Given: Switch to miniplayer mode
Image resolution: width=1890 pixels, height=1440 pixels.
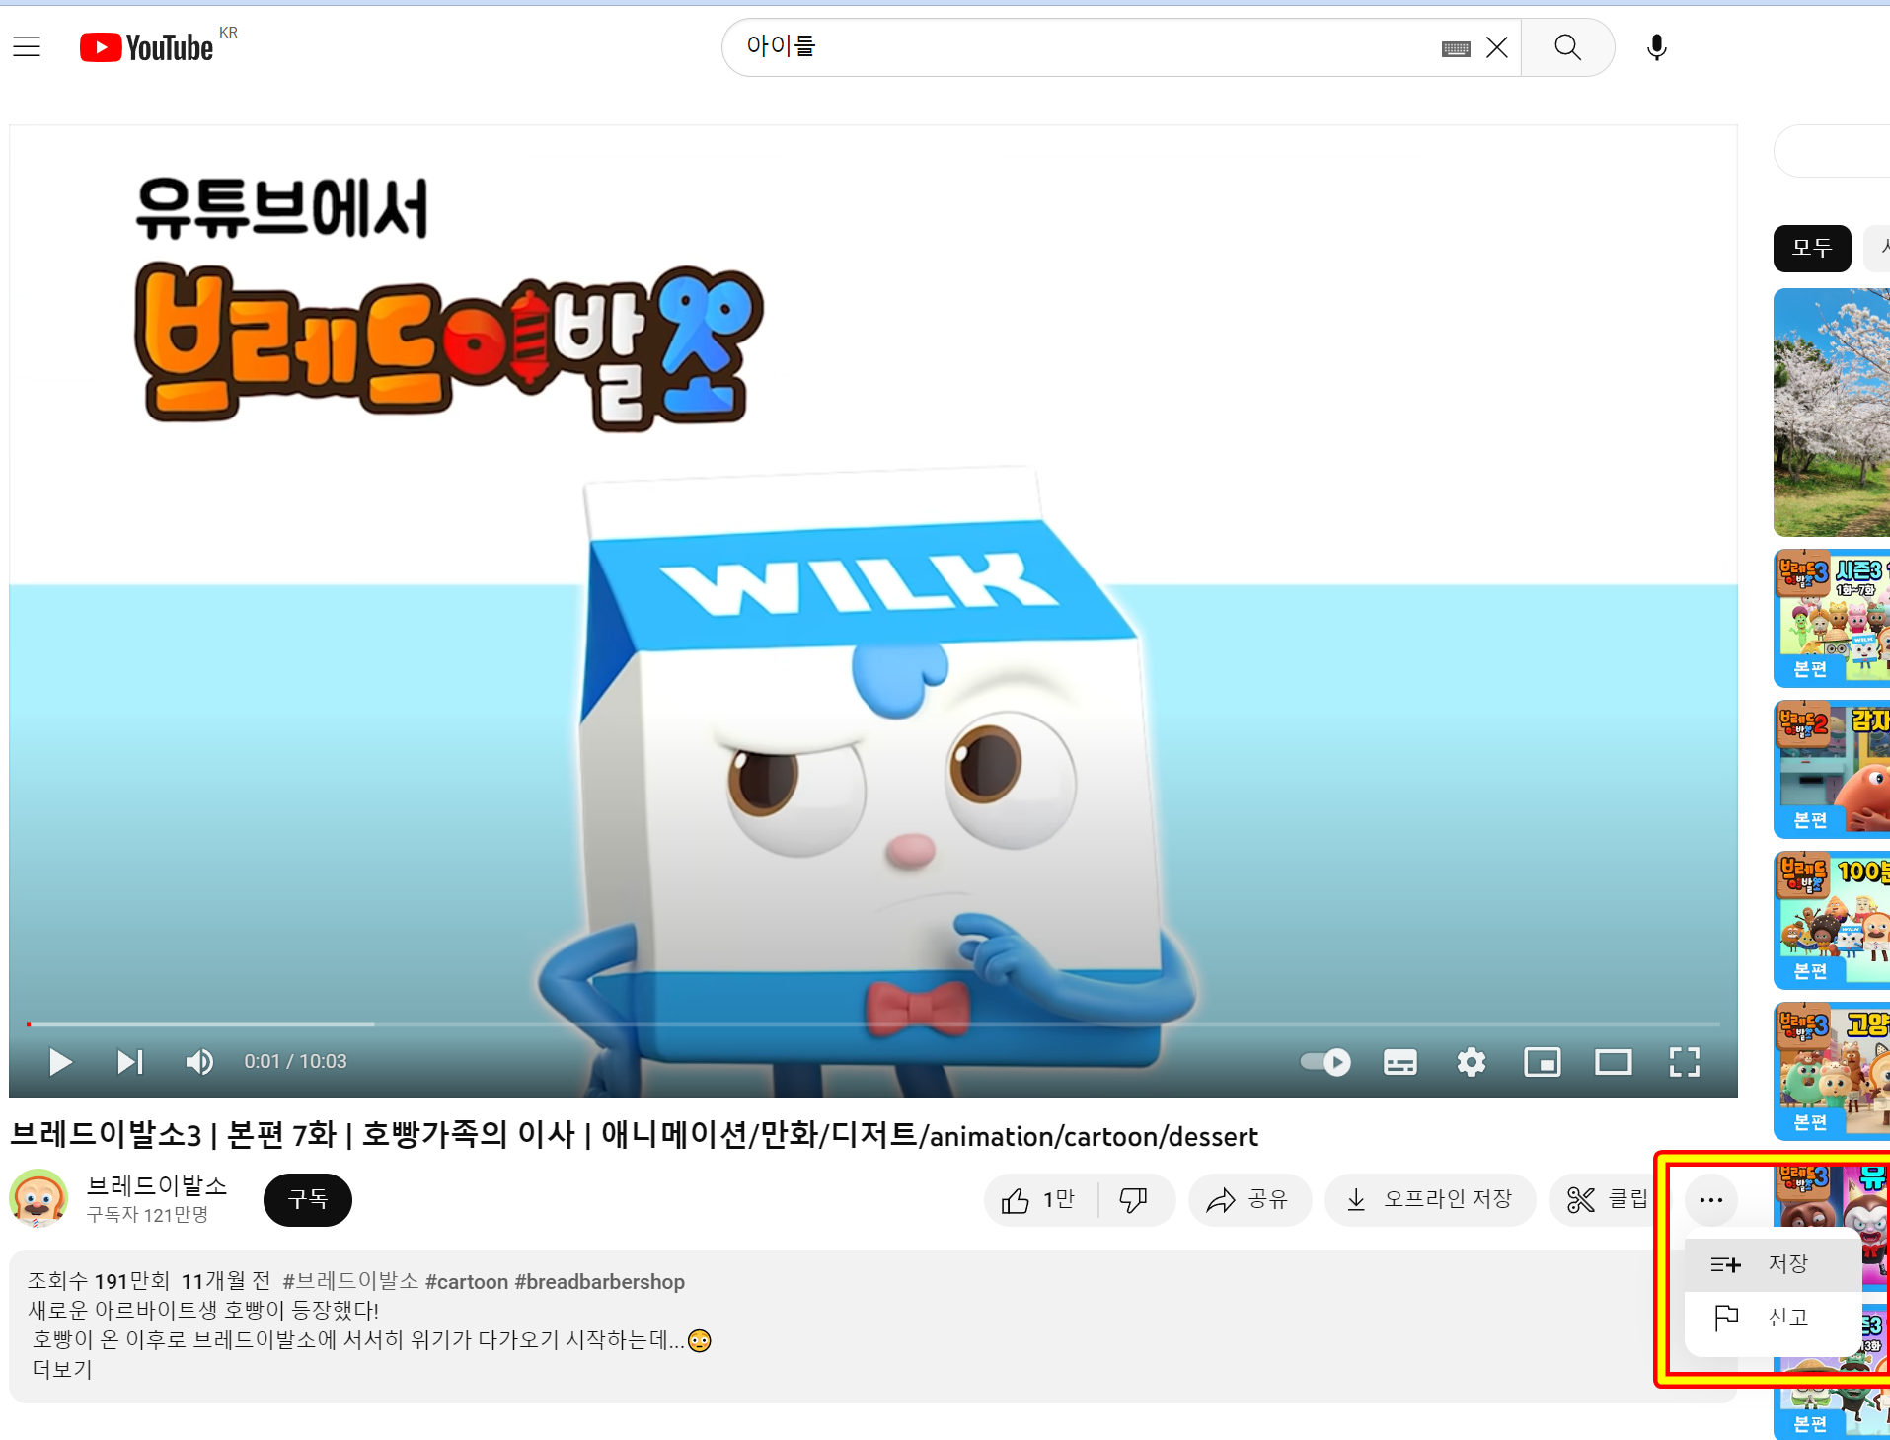Looking at the screenshot, I should (x=1542, y=1062).
